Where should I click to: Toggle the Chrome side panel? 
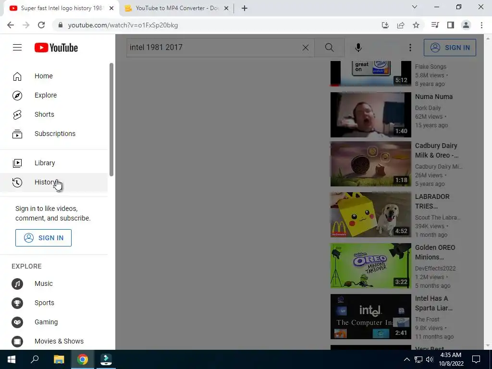[x=451, y=25]
